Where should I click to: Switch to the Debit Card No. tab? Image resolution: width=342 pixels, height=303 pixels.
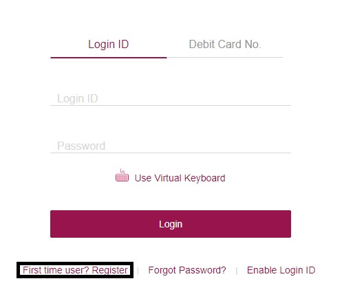[225, 44]
